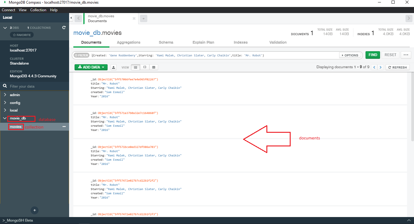
Task: Click the refresh databases icon in sidebar
Action: [64, 28]
